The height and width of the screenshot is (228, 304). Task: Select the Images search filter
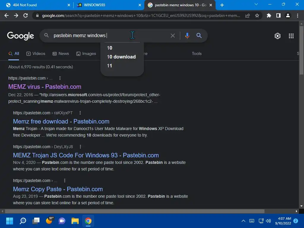pyautogui.click(x=86, y=54)
